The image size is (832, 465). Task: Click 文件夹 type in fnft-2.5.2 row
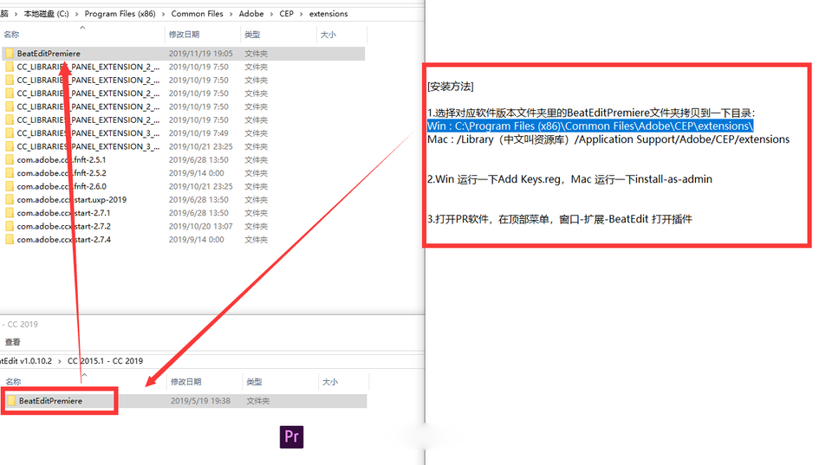point(256,173)
